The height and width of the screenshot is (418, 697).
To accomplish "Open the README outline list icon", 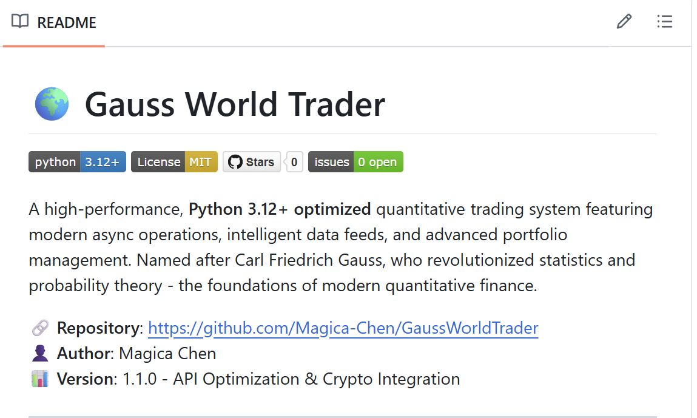I will click(665, 22).
